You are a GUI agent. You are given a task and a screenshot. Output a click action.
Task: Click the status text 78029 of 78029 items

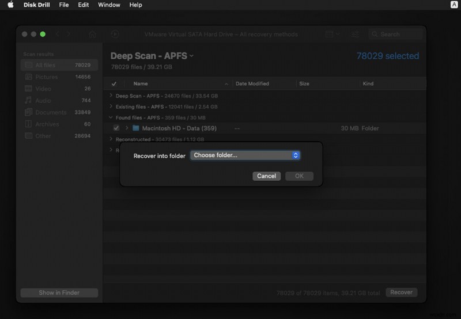pos(328,293)
